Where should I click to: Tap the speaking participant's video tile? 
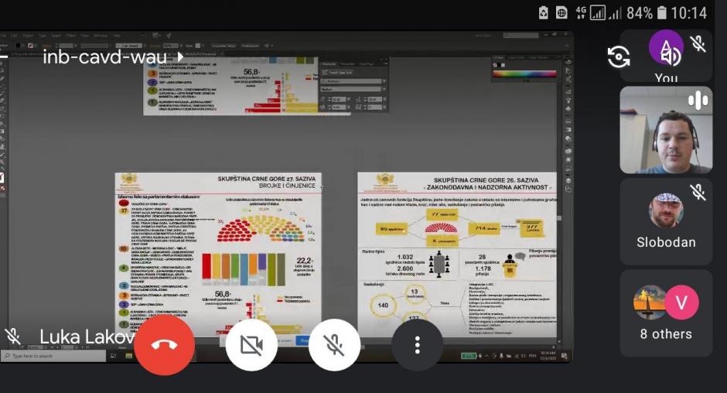coord(666,129)
